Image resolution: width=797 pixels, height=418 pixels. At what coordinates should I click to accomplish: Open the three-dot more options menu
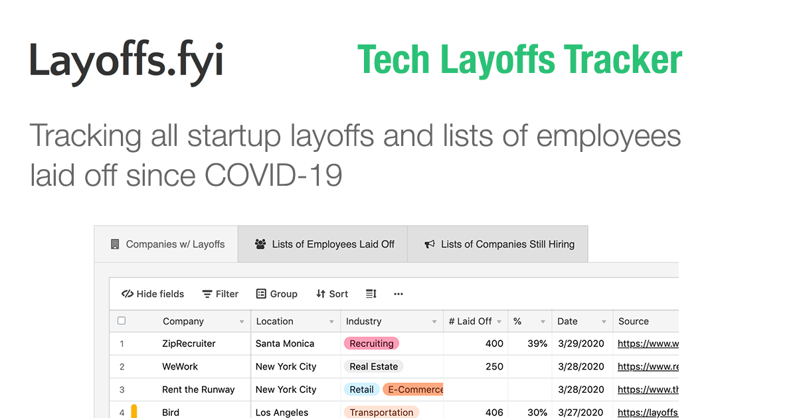coord(398,294)
